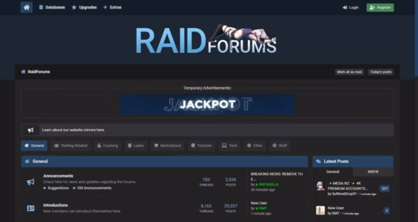Open the Extras menu item
418x222 pixels.
click(112, 8)
